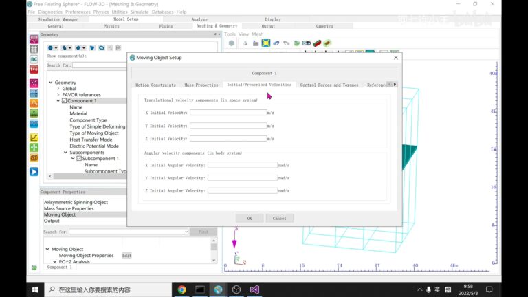Image resolution: width=528 pixels, height=297 pixels.
Task: Click Edit beside Moving Object Properties
Action: (126, 256)
